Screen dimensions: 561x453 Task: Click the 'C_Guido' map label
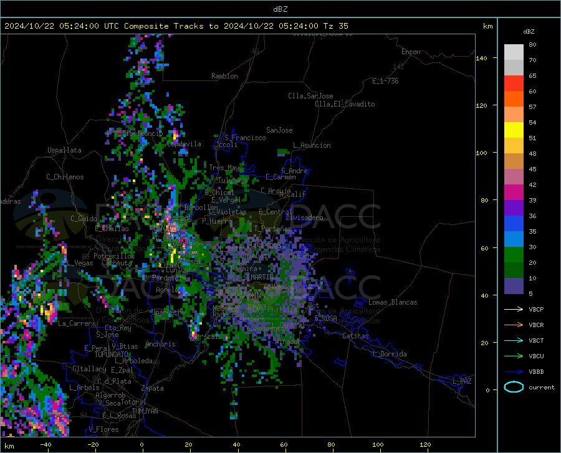click(84, 219)
